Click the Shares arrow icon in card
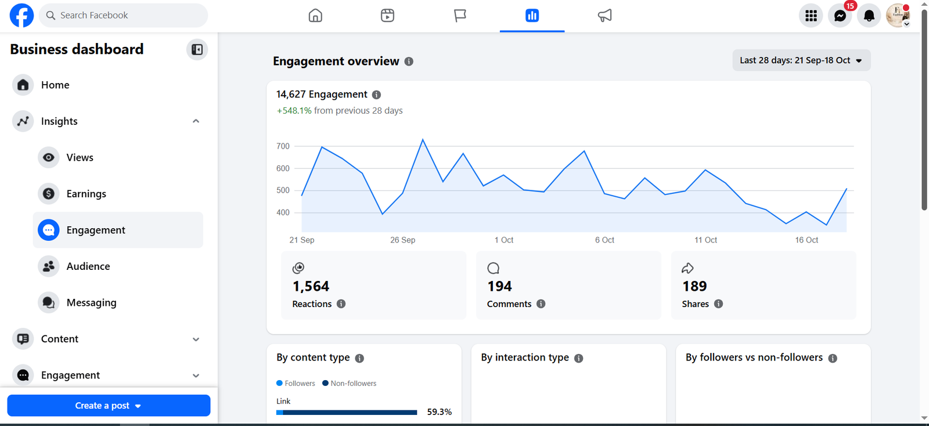Viewport: 929px width, 426px height. click(x=688, y=268)
